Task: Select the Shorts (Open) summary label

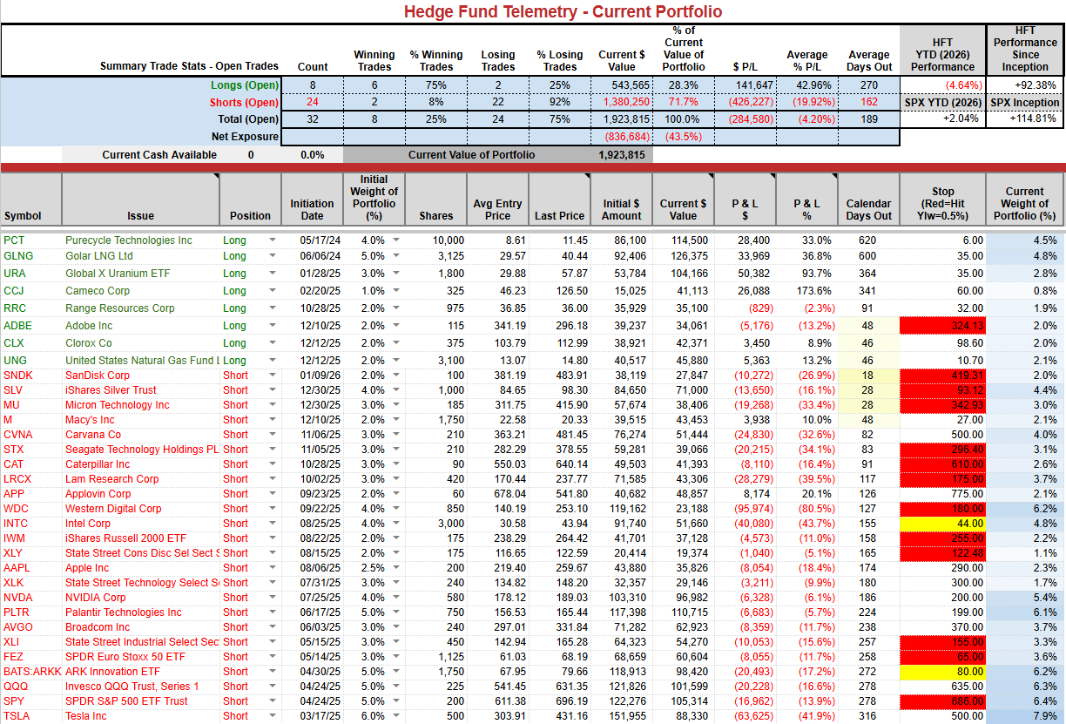Action: point(244,103)
